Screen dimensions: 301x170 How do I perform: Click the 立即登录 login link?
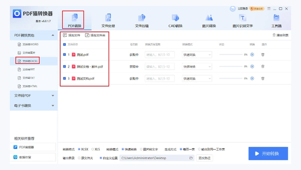pyautogui.click(x=243, y=9)
